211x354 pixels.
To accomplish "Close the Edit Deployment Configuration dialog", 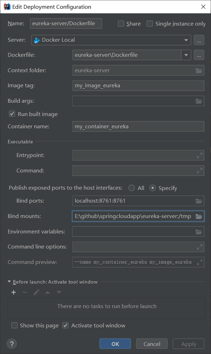I will [203, 7].
